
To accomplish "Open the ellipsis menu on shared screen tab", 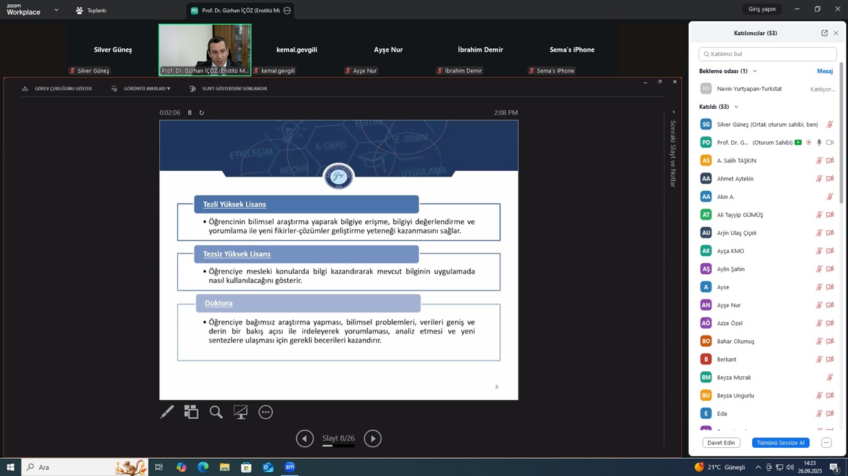I will click(x=287, y=10).
